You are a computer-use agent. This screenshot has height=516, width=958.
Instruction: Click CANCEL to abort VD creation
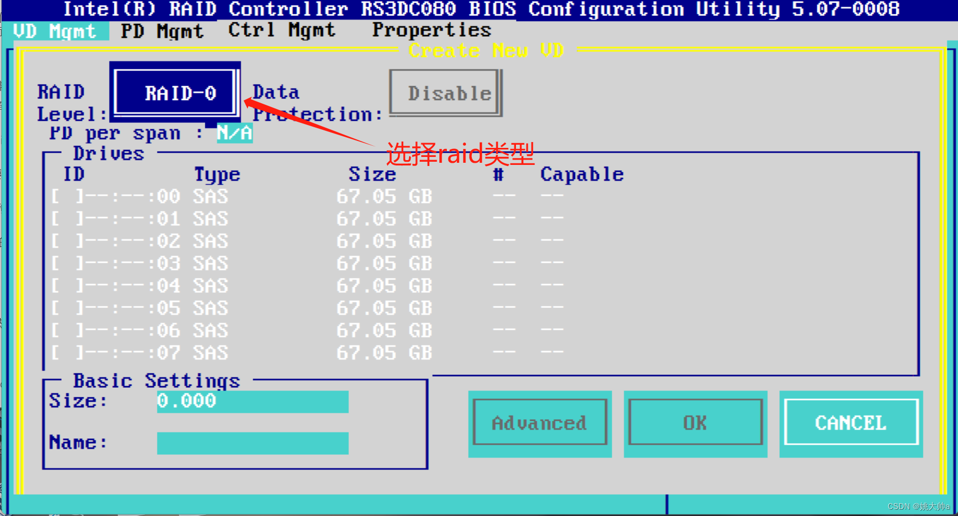(849, 422)
